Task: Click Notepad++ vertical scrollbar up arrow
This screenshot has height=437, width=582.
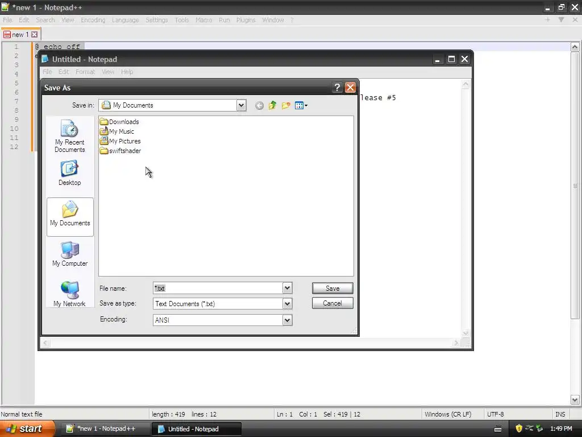Action: coord(575,47)
